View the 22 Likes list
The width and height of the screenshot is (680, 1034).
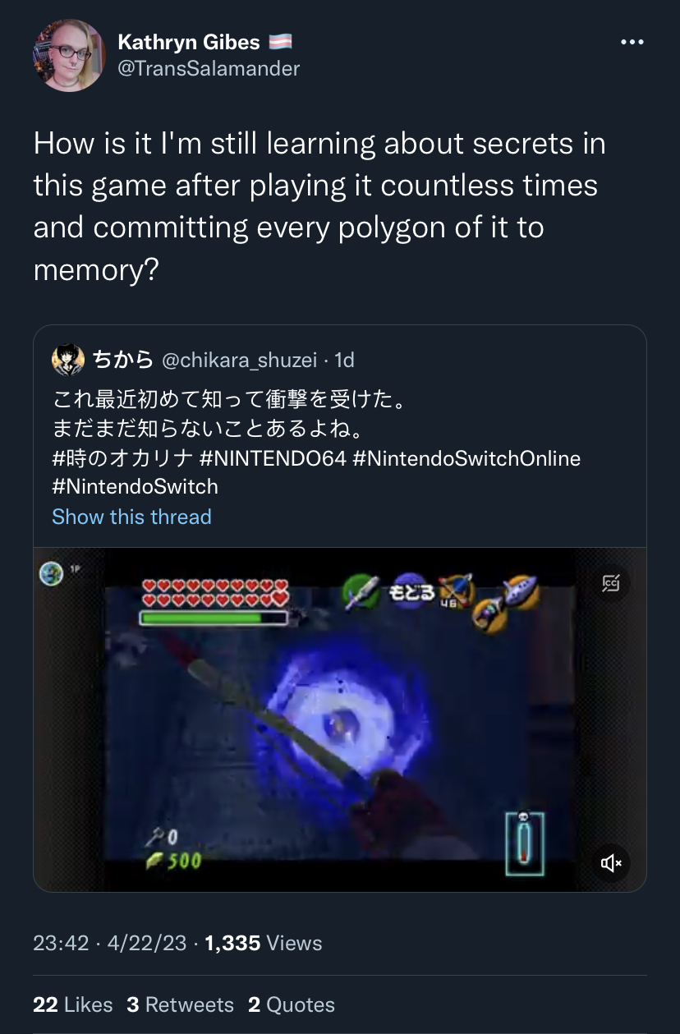click(x=72, y=1004)
